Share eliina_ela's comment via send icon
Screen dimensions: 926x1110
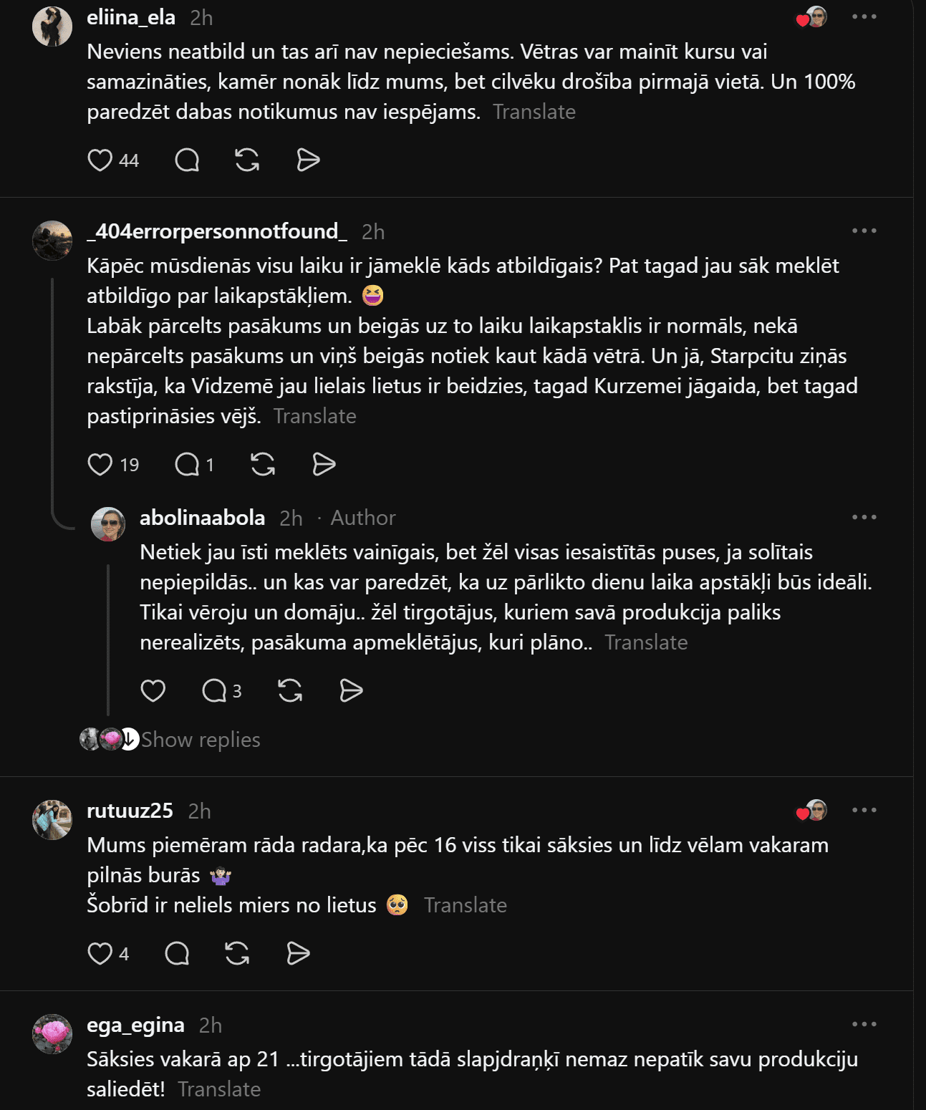[308, 160]
